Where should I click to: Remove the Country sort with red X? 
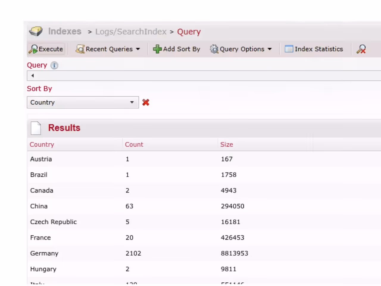click(146, 102)
